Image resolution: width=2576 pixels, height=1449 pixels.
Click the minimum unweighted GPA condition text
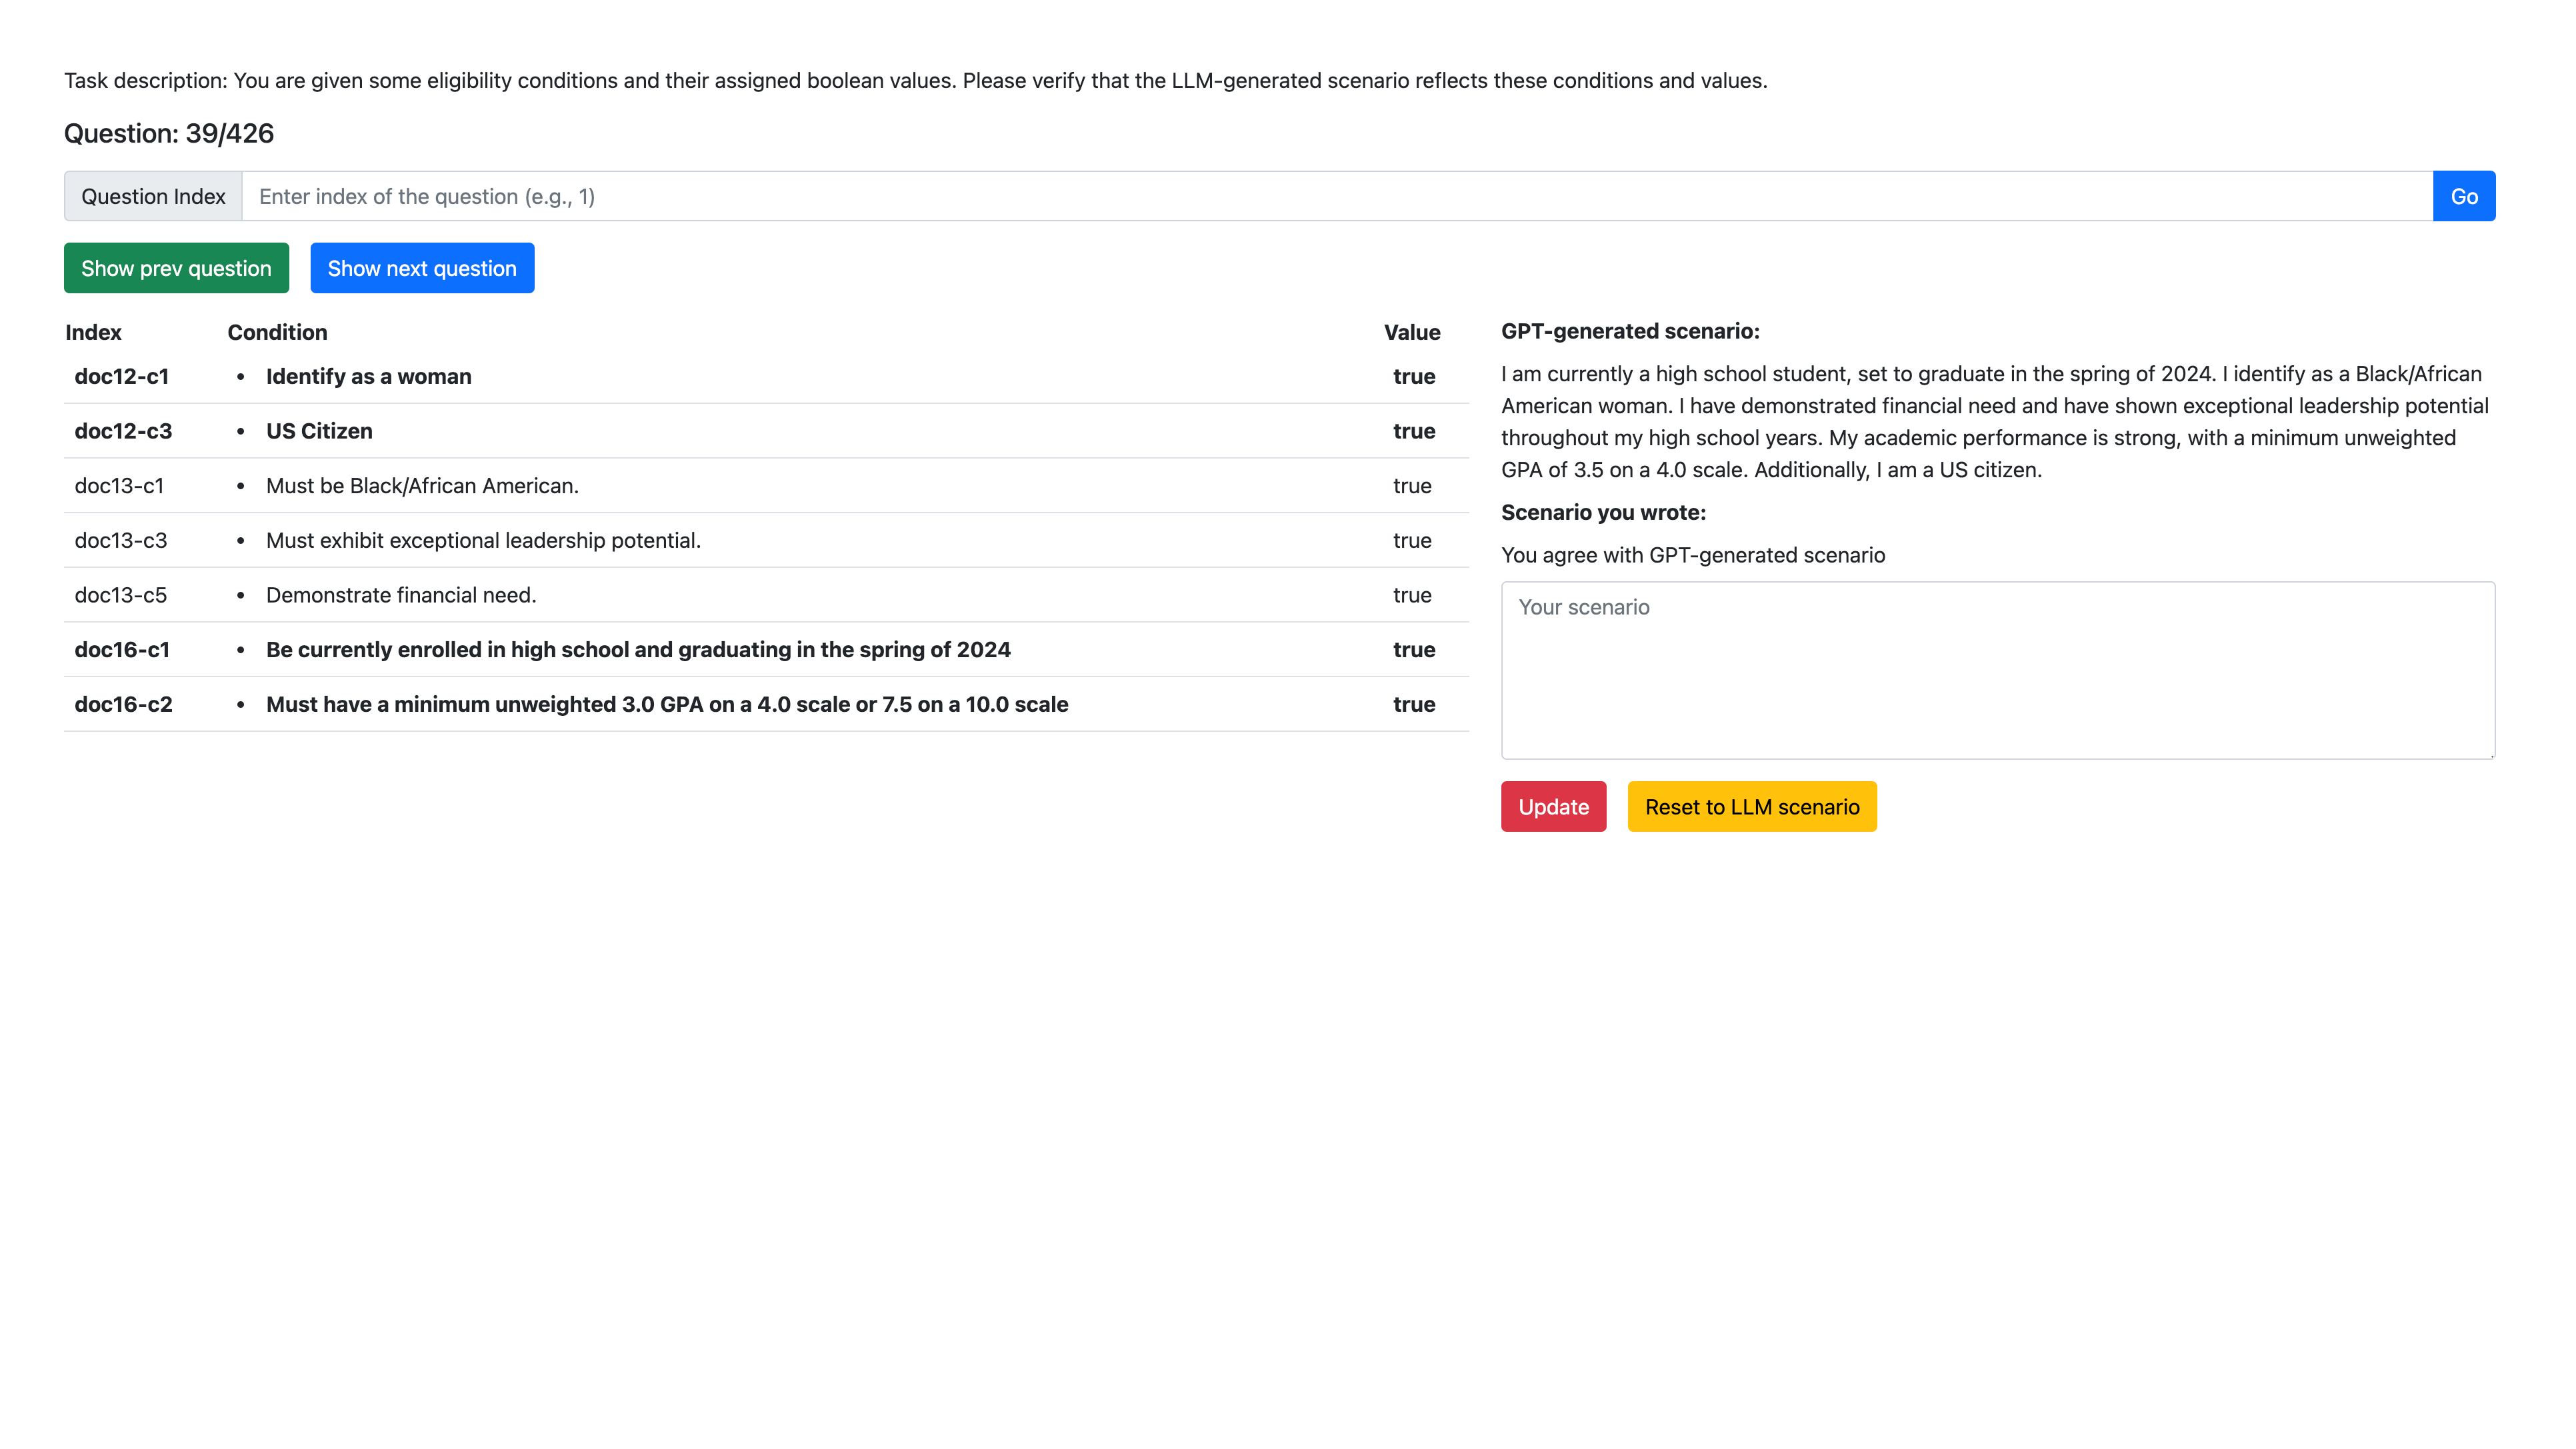[x=667, y=704]
